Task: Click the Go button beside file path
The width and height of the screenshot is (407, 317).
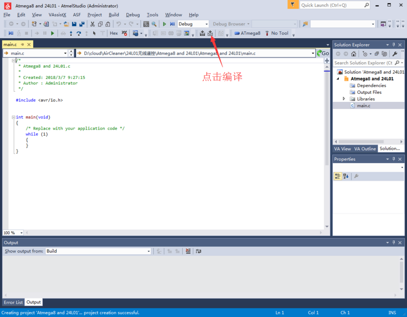Action: (323, 53)
